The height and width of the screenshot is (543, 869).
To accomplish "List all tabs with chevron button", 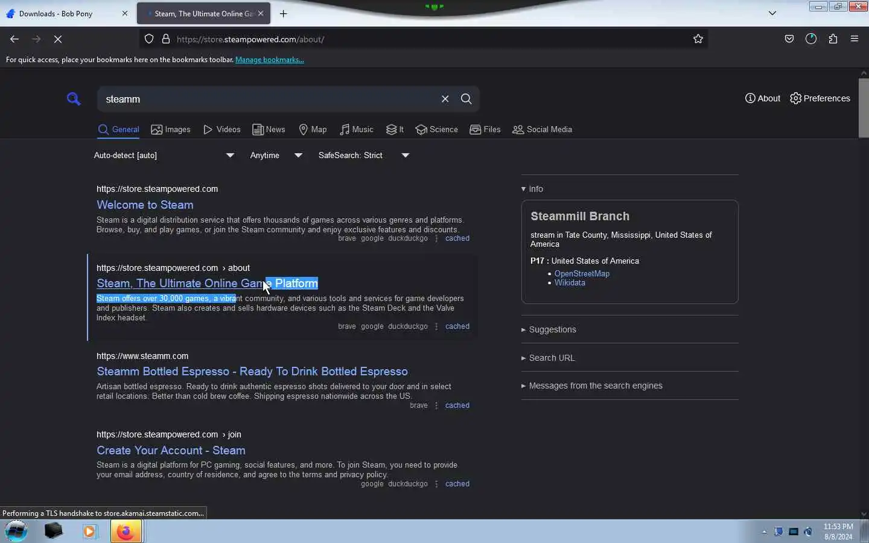I will tap(772, 13).
